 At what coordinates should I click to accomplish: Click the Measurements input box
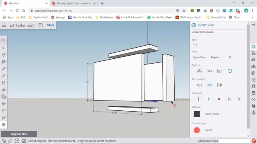pos(235,141)
